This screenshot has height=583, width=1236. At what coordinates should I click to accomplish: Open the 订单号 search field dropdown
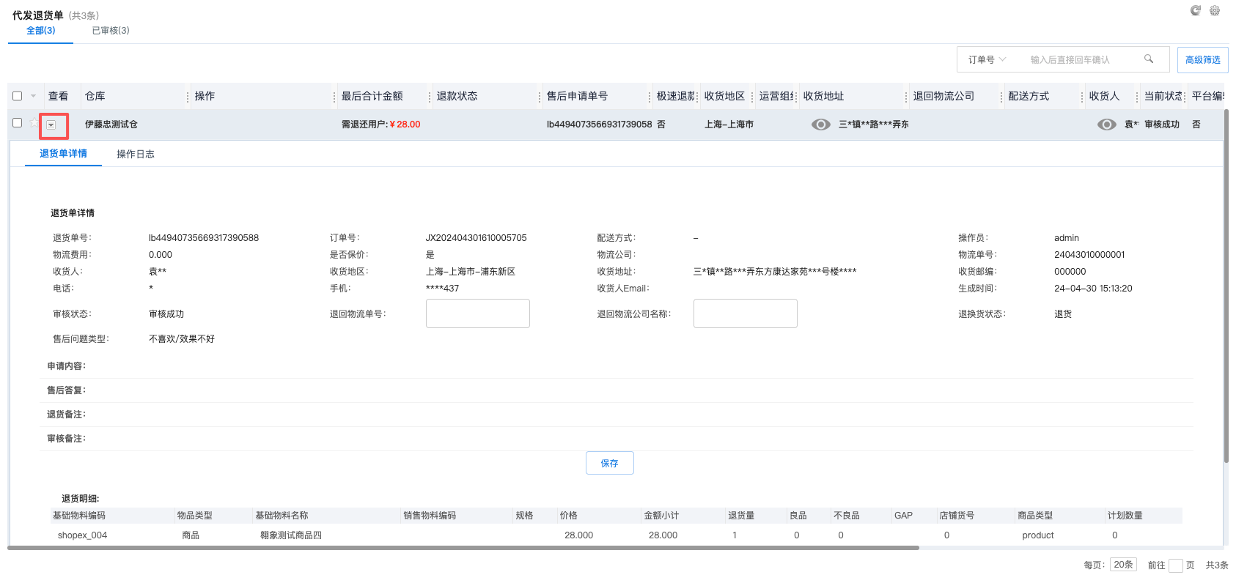click(987, 59)
